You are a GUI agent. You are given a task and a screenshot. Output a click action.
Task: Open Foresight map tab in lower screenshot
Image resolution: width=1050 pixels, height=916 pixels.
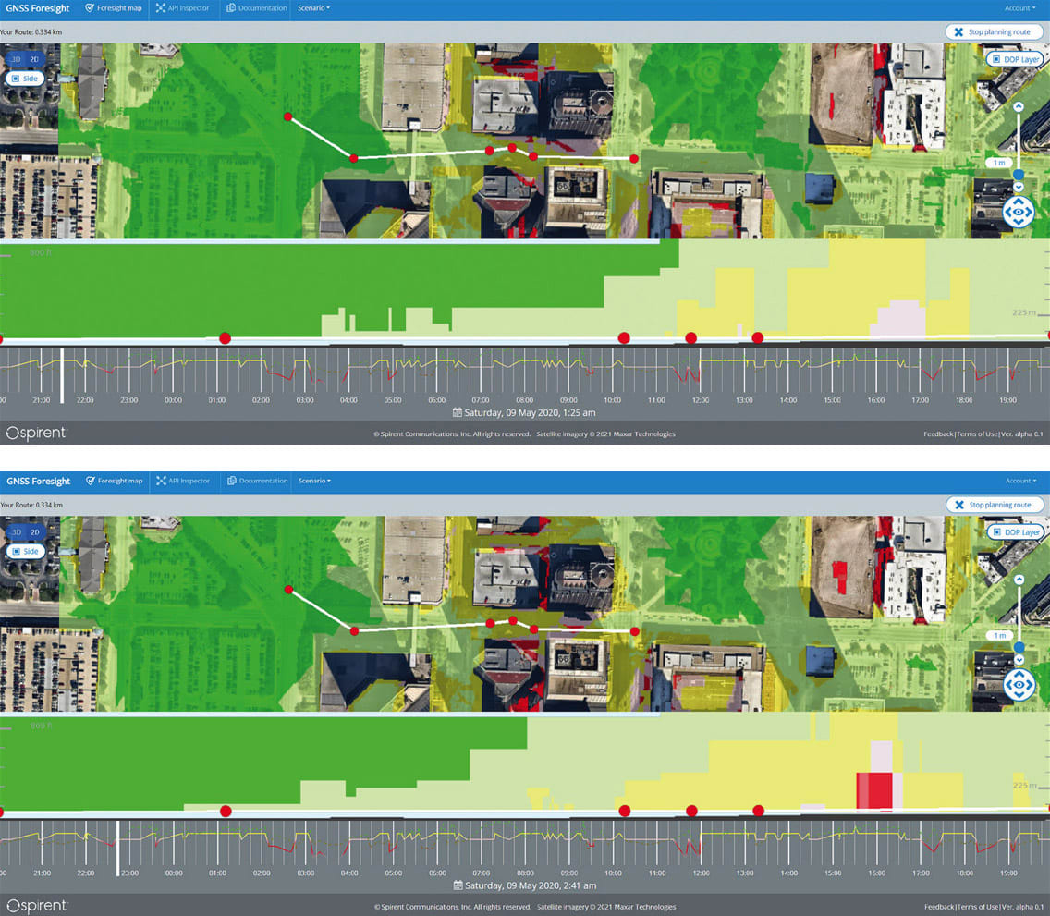(x=115, y=481)
